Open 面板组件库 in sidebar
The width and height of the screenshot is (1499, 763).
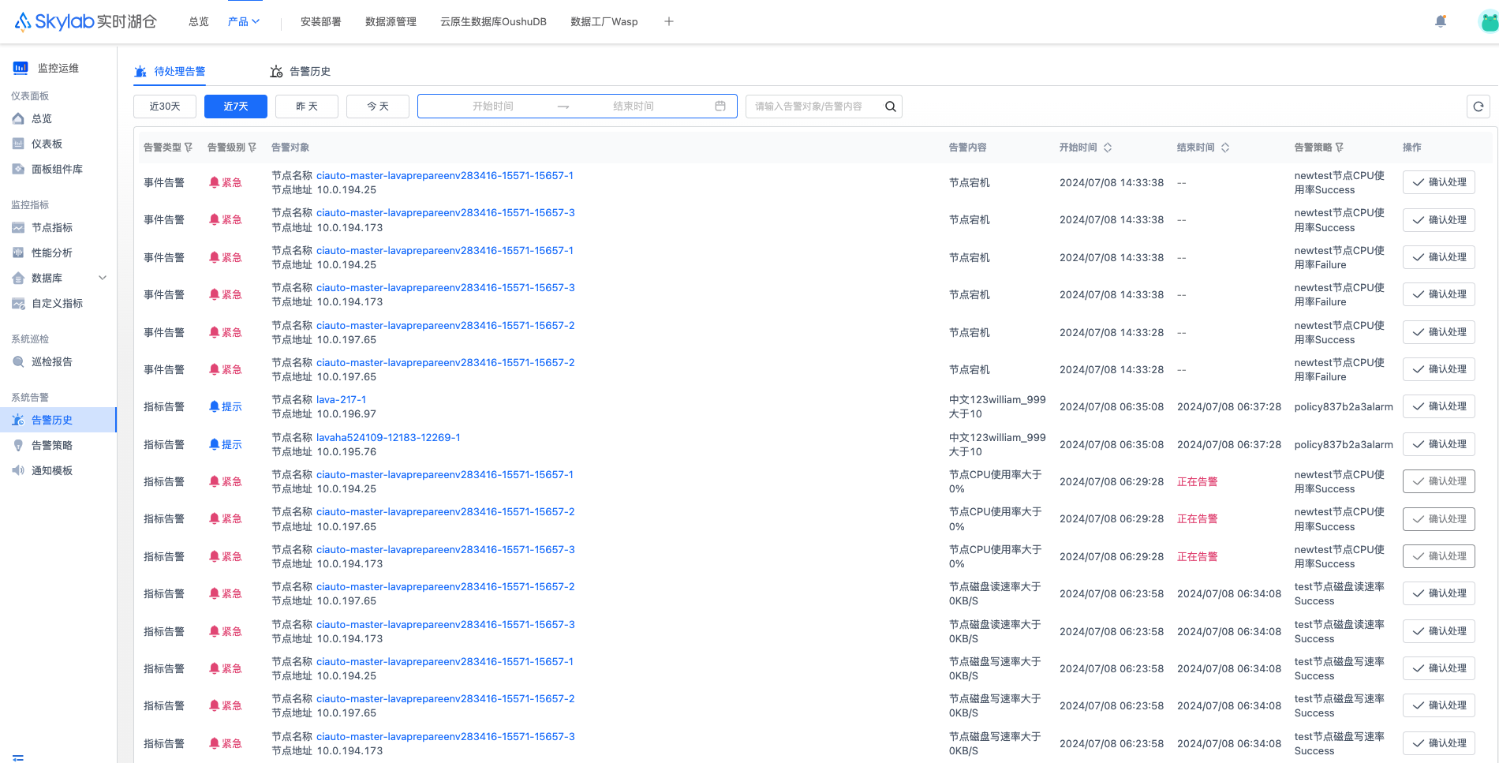[57, 169]
